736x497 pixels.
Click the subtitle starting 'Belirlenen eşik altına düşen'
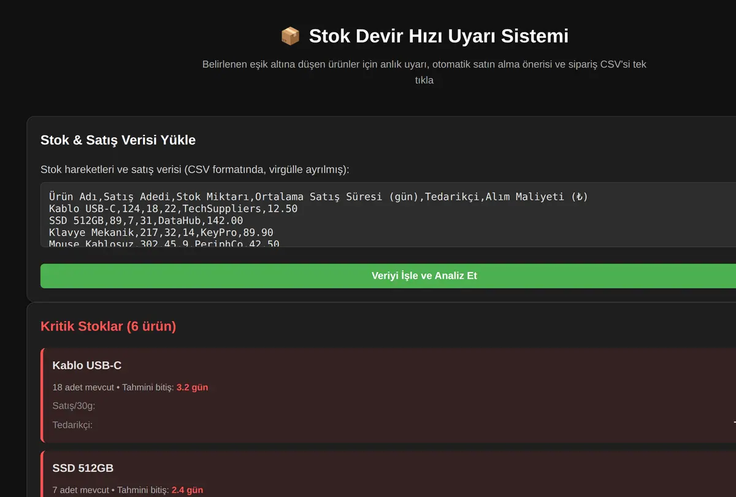424,72
